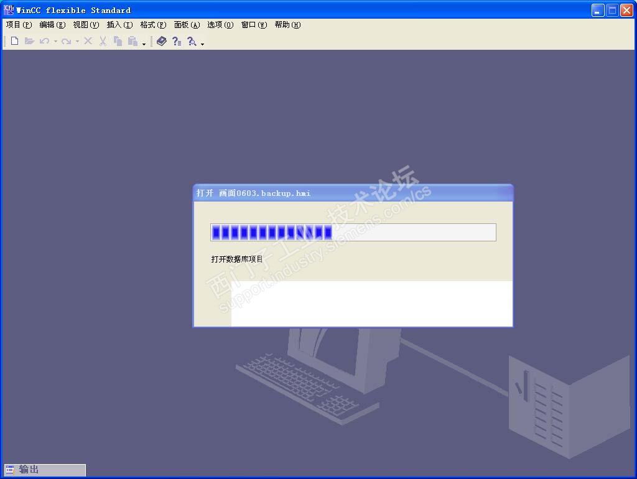Close the WinCC flexible window

click(626, 10)
